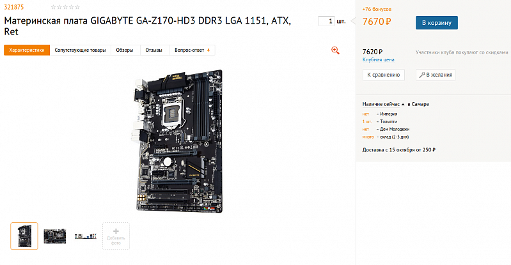The image size is (511, 265).
Task: Click the pin icon in В желания
Action: pos(421,75)
